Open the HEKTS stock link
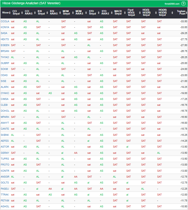The image size is (188, 210). (5, 39)
